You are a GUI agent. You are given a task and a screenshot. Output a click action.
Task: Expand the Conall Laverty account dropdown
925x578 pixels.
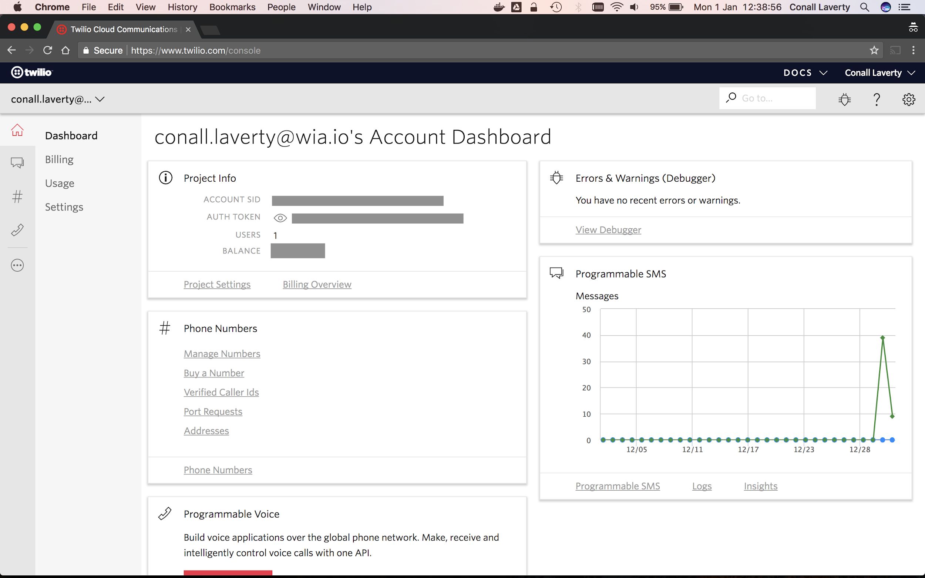click(x=879, y=73)
